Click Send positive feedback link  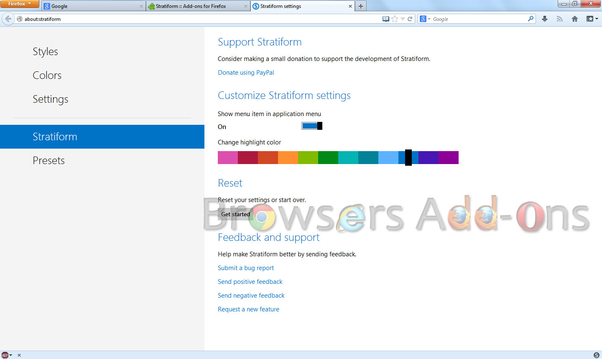tap(250, 282)
